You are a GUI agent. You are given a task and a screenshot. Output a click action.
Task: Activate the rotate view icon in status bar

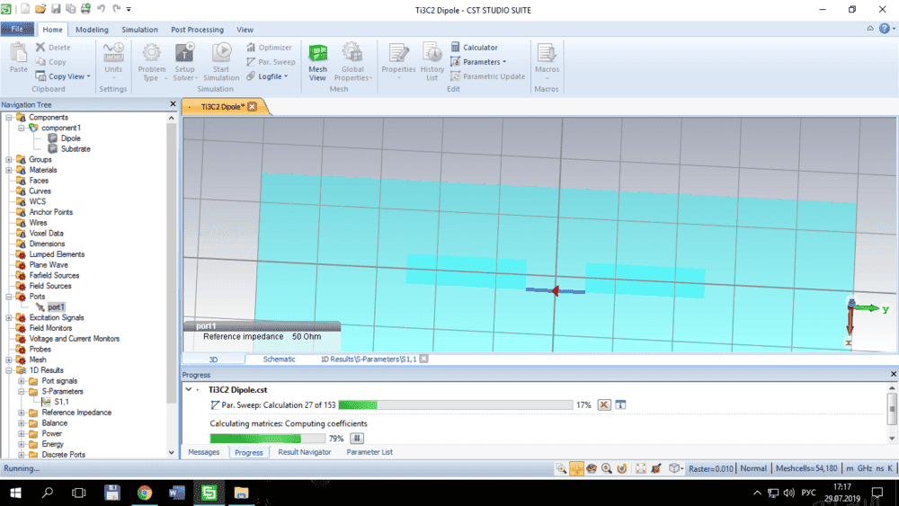tap(592, 469)
